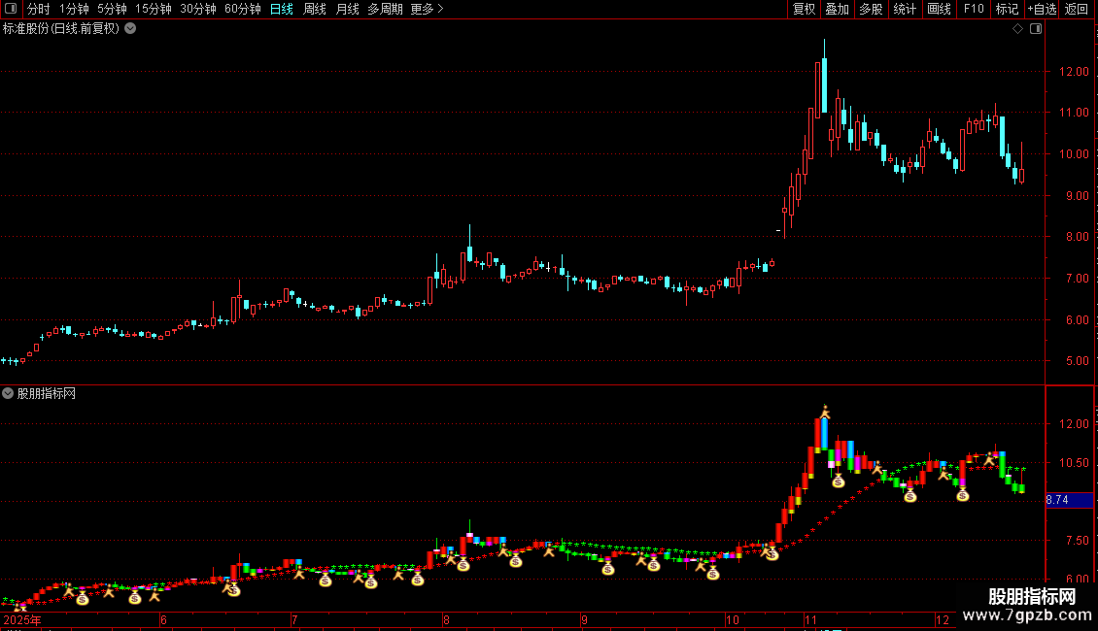Open the 复权 adjustment menu
The image size is (1098, 631).
click(x=804, y=9)
